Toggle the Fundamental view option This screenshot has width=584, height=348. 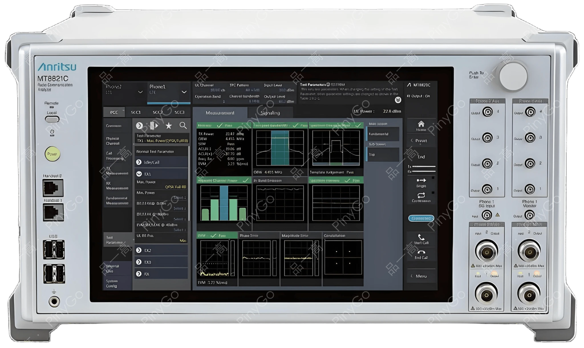click(383, 134)
